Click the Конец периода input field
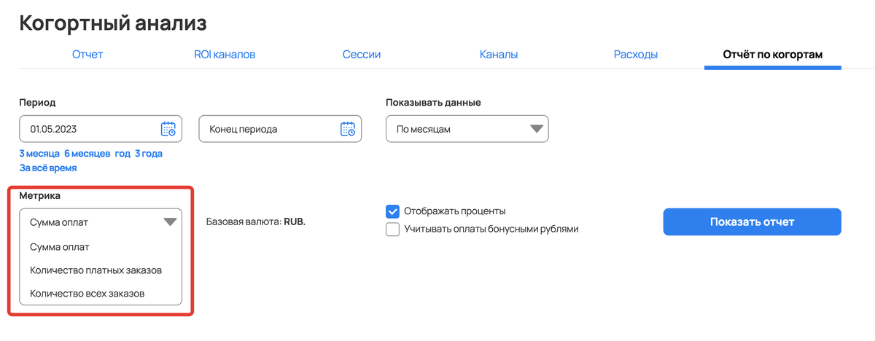875x341 pixels. (281, 129)
